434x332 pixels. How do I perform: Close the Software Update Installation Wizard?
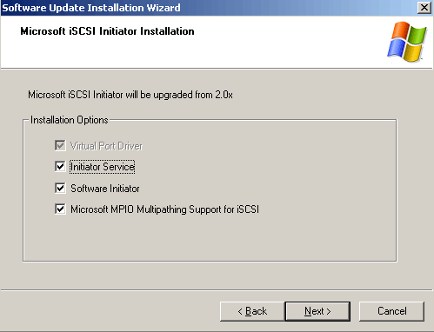pyautogui.click(x=424, y=8)
